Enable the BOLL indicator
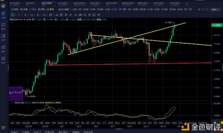 pos(117,123)
